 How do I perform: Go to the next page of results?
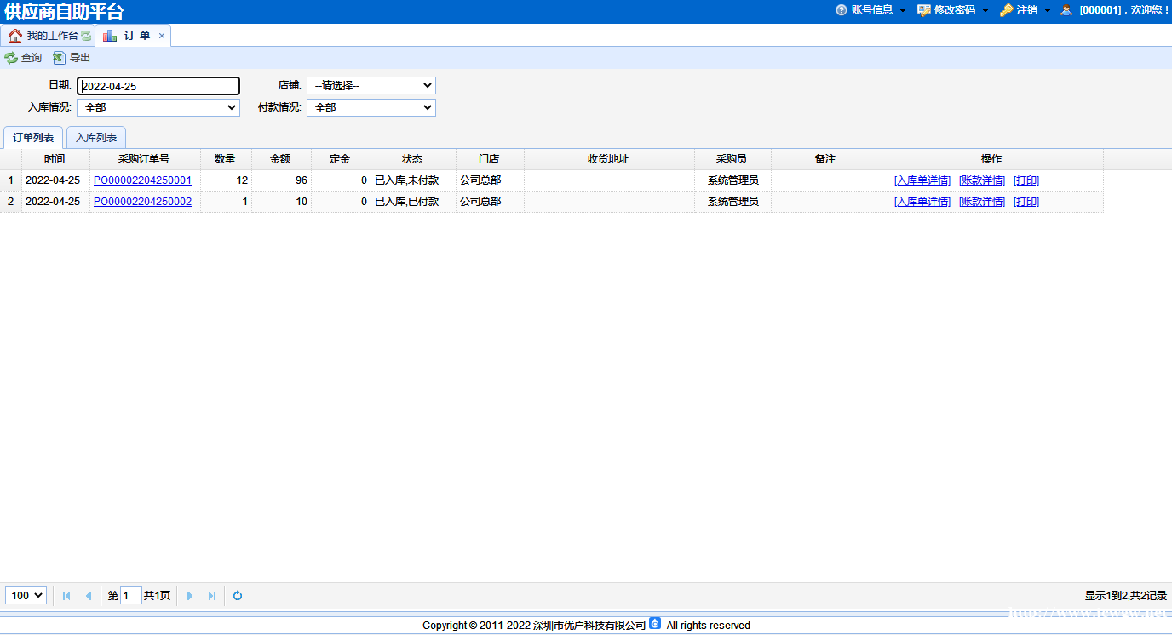(x=190, y=596)
